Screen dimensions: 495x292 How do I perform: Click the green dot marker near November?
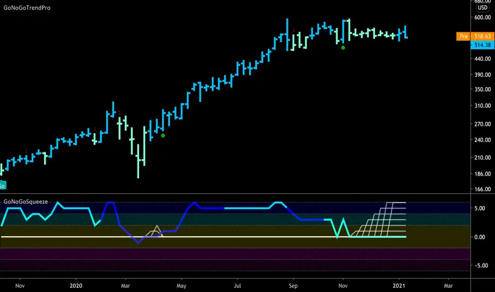(x=343, y=48)
